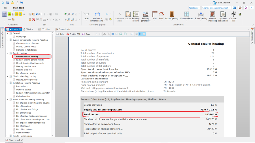Open Manifold boards report

24,90
